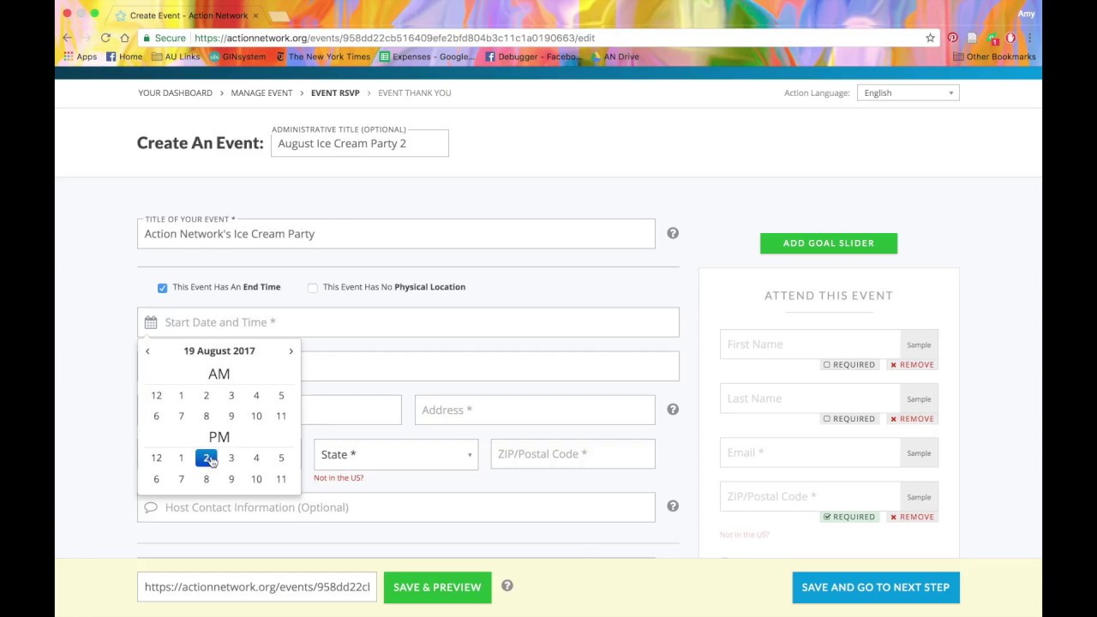Close the Create Event browser tab

click(x=255, y=15)
